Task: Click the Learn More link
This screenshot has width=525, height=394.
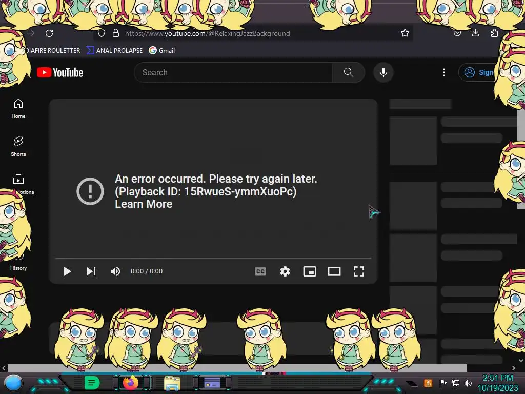Action: (x=144, y=204)
